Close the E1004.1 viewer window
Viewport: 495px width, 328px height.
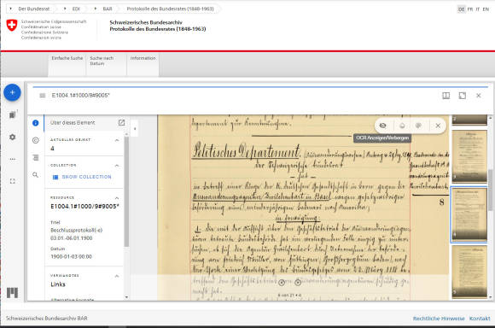[479, 96]
